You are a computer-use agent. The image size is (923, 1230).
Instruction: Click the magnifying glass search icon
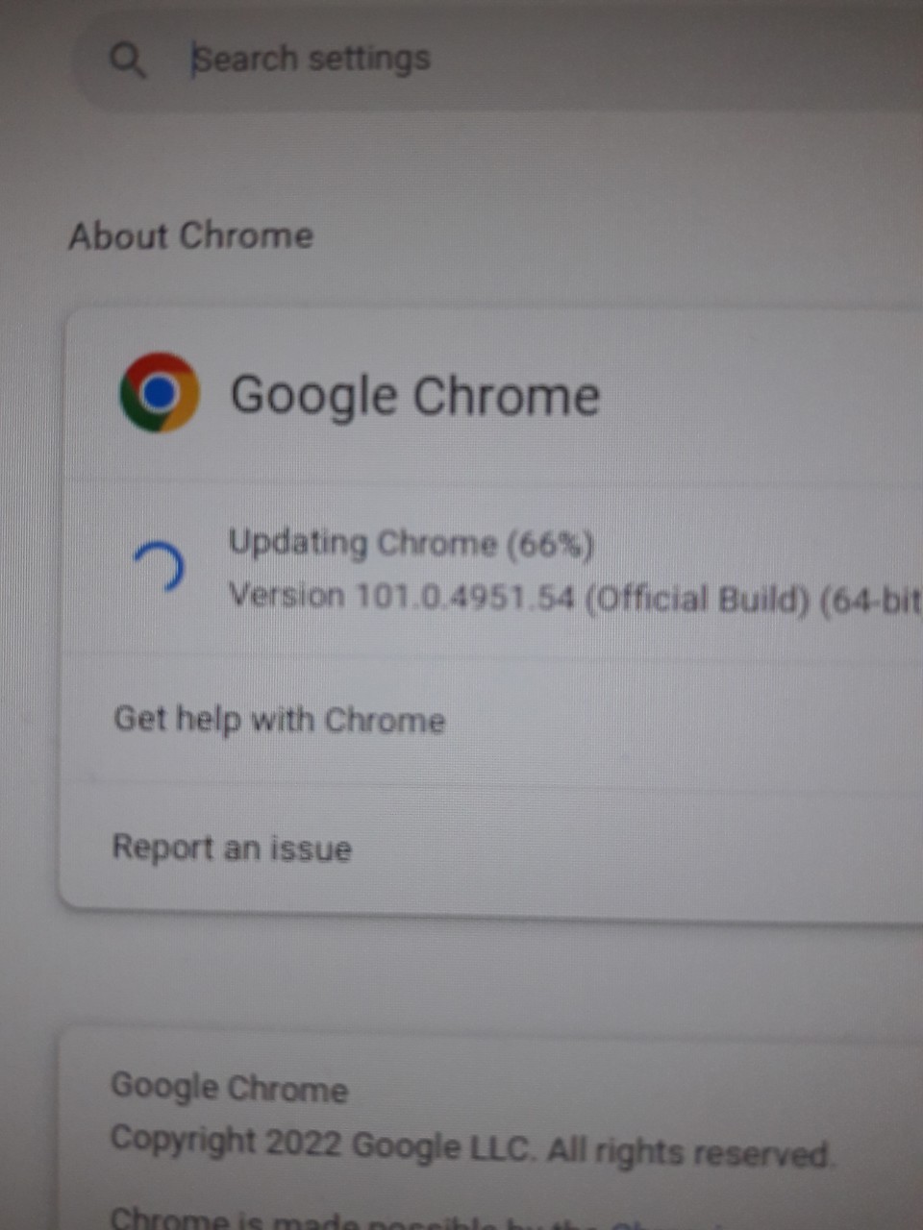point(128,60)
